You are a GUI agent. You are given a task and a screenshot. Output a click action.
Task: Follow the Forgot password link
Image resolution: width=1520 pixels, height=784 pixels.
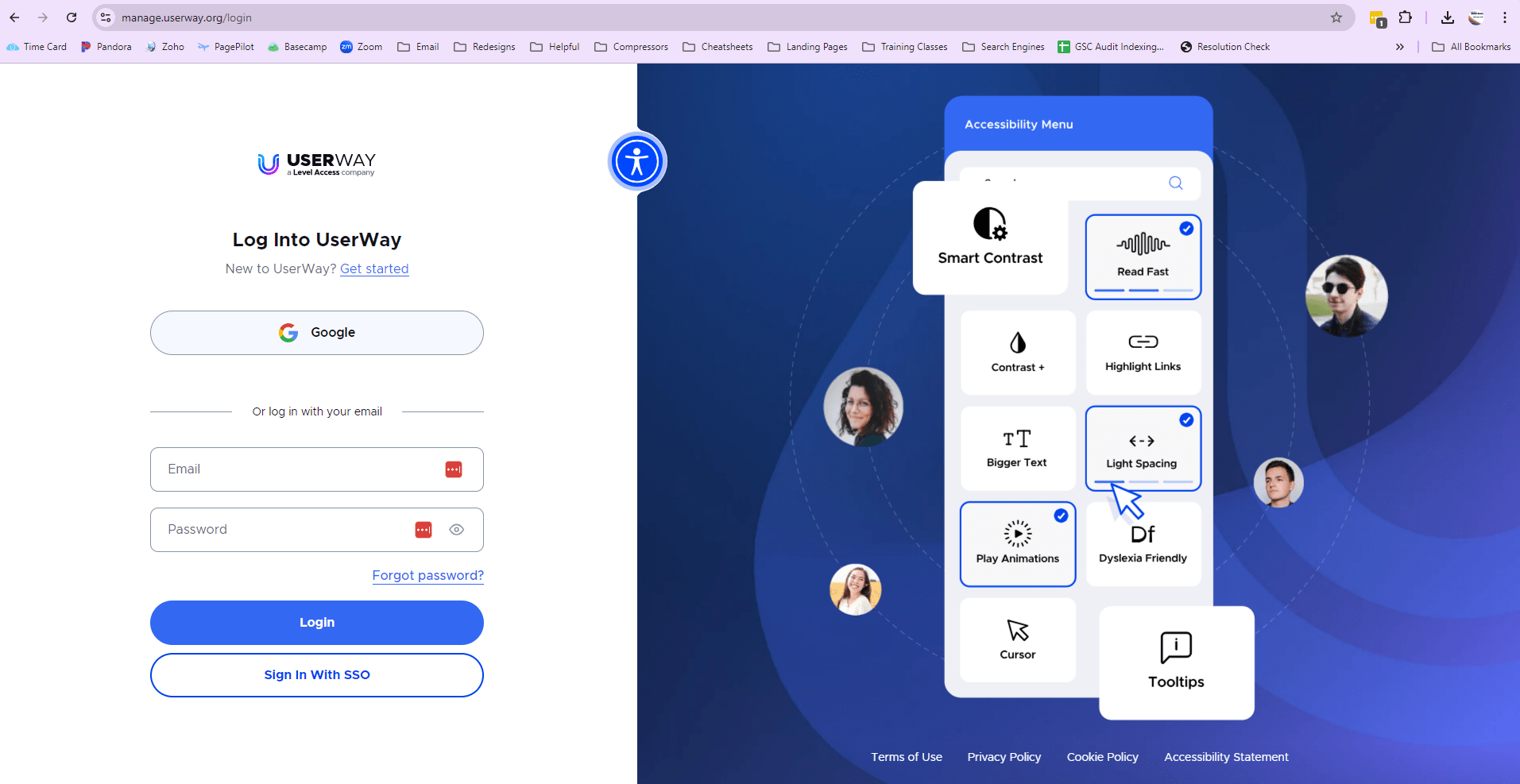[427, 575]
